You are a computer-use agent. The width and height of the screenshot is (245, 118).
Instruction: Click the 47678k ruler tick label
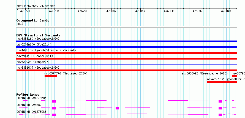(x=54, y=11)
